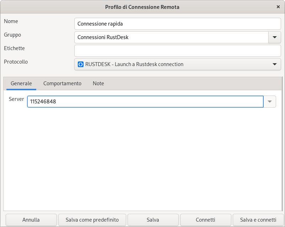285x227 pixels.
Task: Open the Comportamento tab
Action: pos(62,83)
